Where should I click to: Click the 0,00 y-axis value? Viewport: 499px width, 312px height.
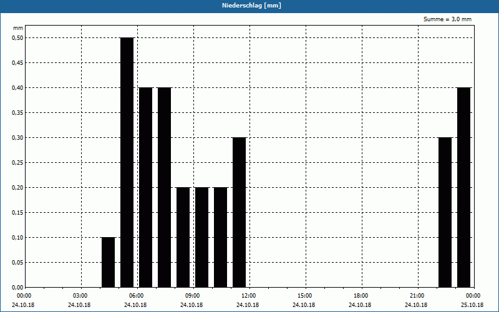pos(17,287)
